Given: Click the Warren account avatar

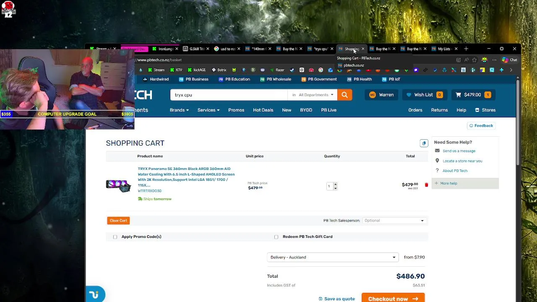Looking at the screenshot, I should pos(372,95).
